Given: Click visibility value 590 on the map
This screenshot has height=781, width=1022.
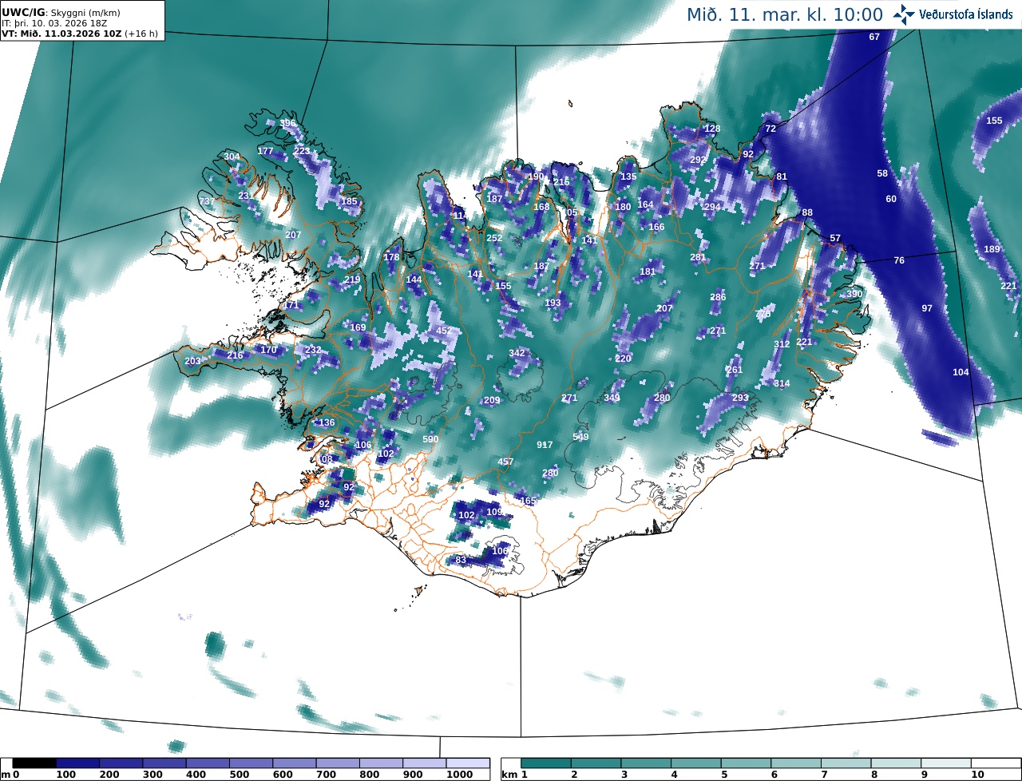Looking at the screenshot, I should click(x=430, y=439).
